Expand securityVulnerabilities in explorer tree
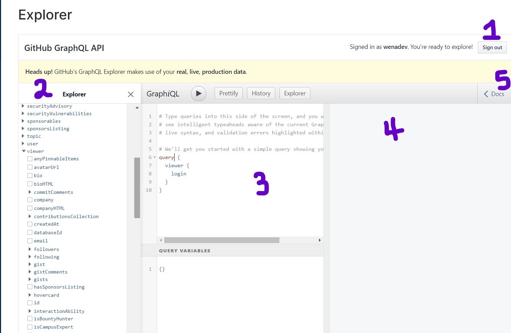 click(23, 114)
